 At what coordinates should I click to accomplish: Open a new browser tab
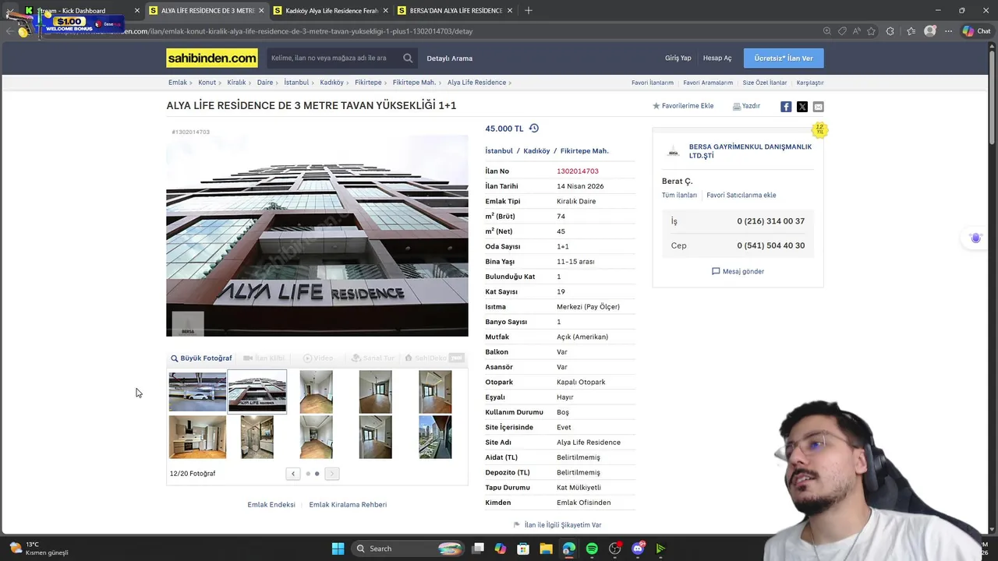(528, 10)
